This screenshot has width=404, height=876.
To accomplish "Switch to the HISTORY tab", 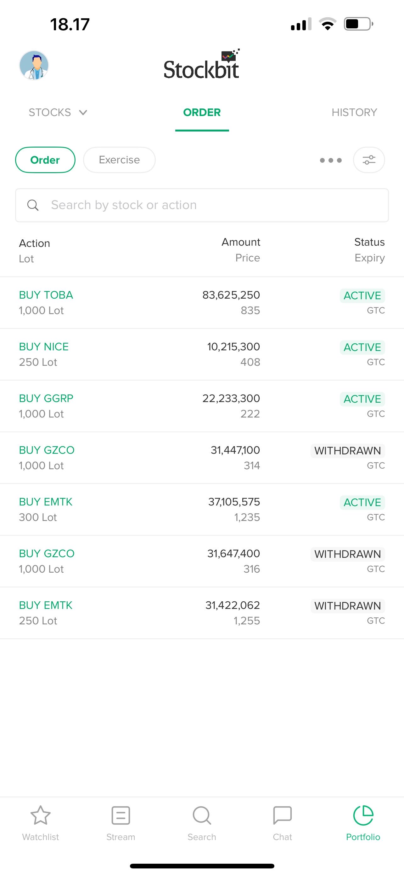I will pyautogui.click(x=354, y=113).
